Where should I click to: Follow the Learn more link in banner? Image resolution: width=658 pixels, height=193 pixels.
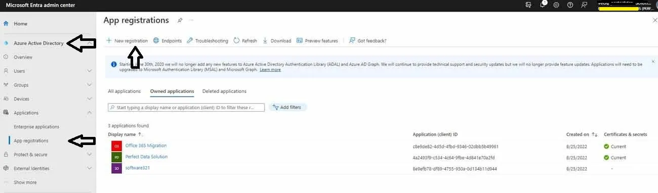coord(270,70)
